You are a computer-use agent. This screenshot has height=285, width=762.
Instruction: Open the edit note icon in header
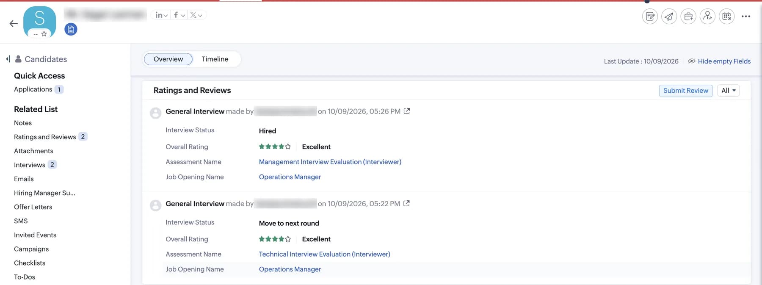(x=650, y=17)
